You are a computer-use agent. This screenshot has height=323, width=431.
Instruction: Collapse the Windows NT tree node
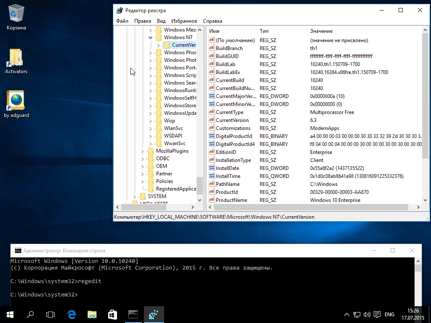coord(150,37)
